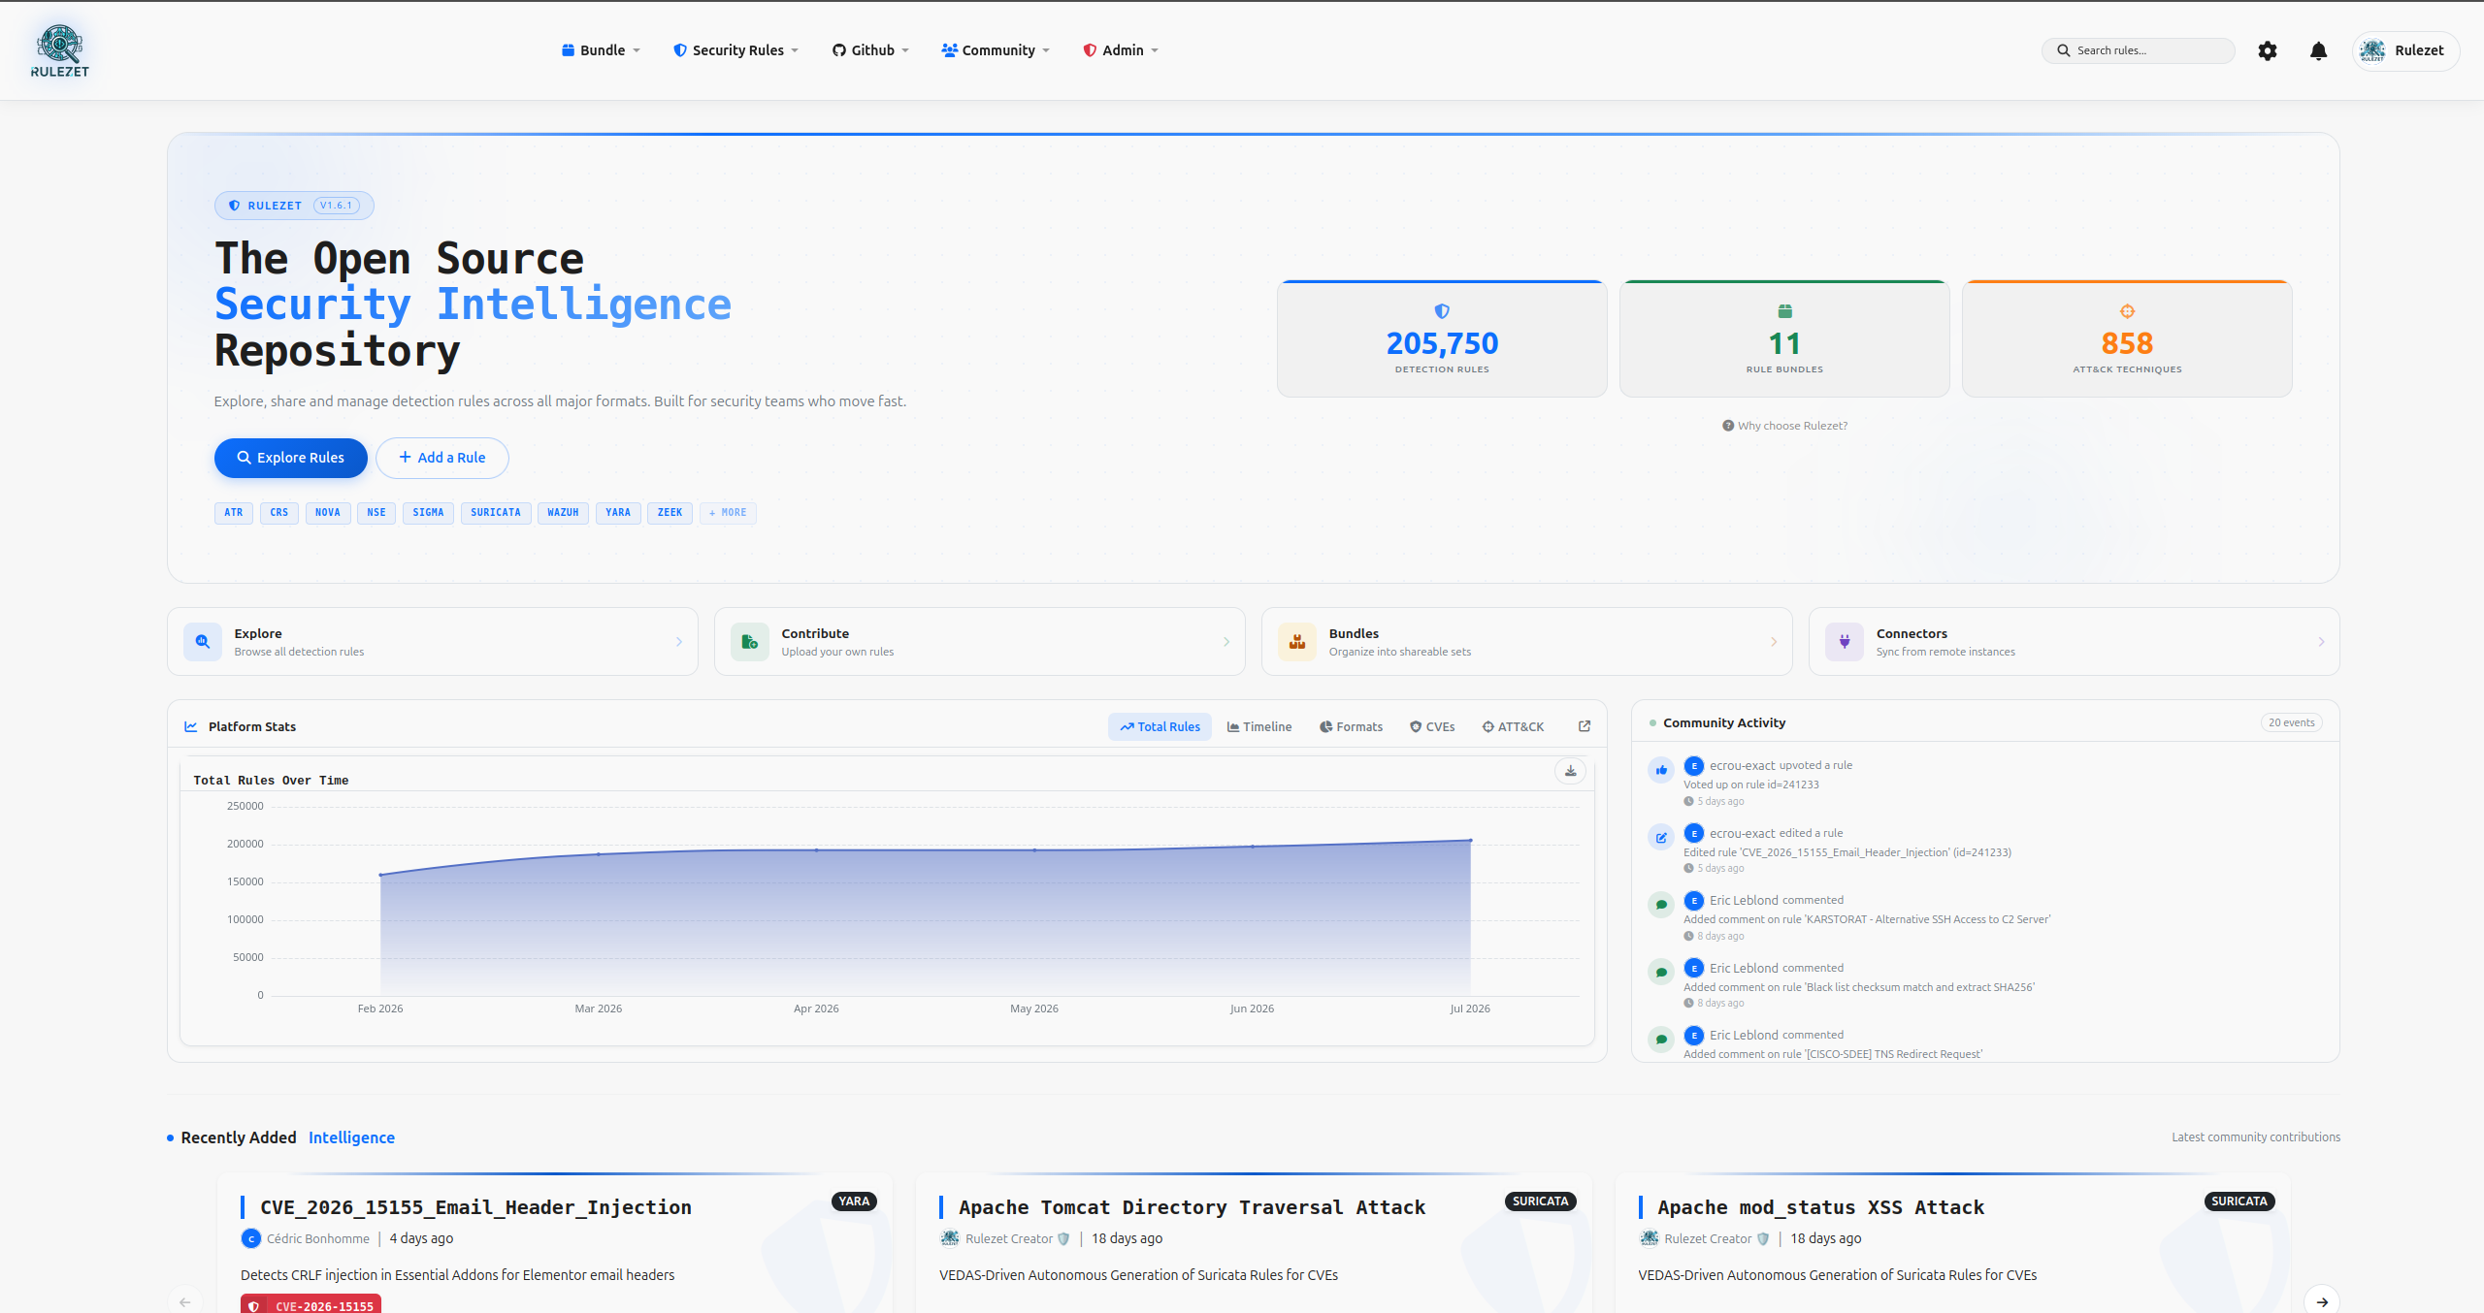Expand the Bundle dropdown menu
2484x1313 pixels.
point(601,50)
